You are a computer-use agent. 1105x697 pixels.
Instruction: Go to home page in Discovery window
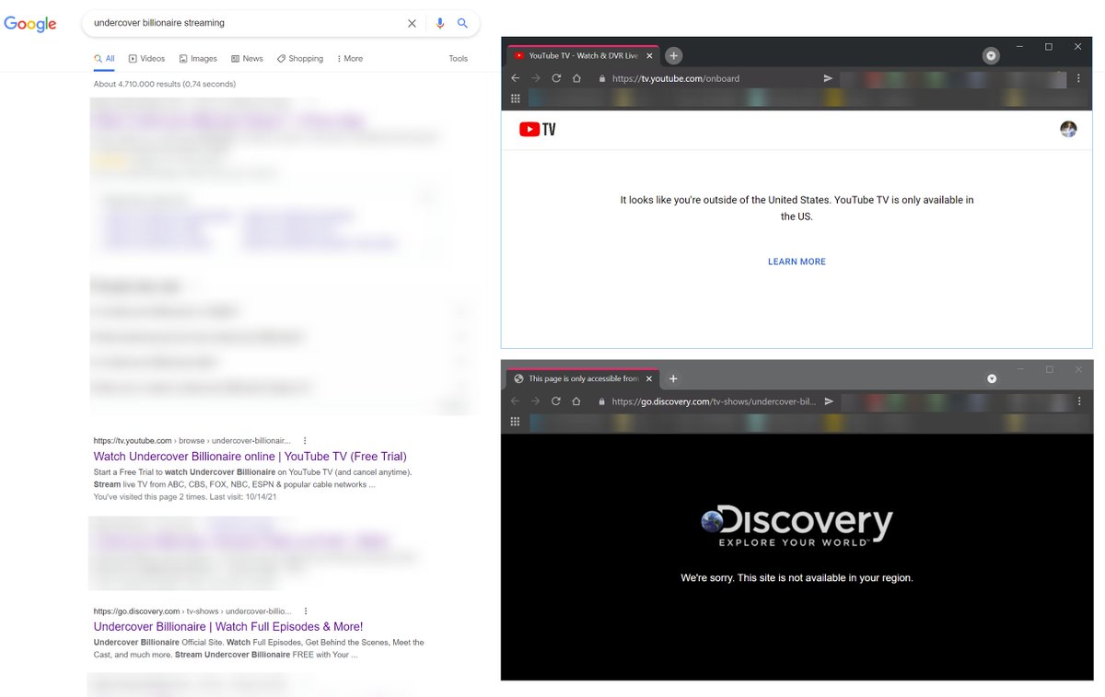[x=576, y=401]
